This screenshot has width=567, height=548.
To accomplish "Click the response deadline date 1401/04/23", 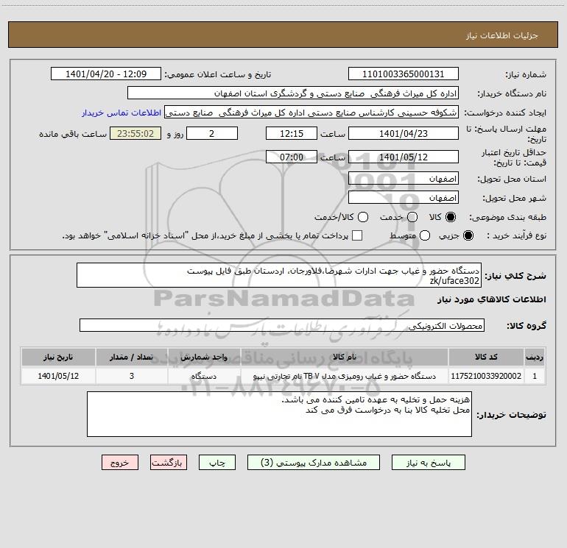I will tap(404, 133).
